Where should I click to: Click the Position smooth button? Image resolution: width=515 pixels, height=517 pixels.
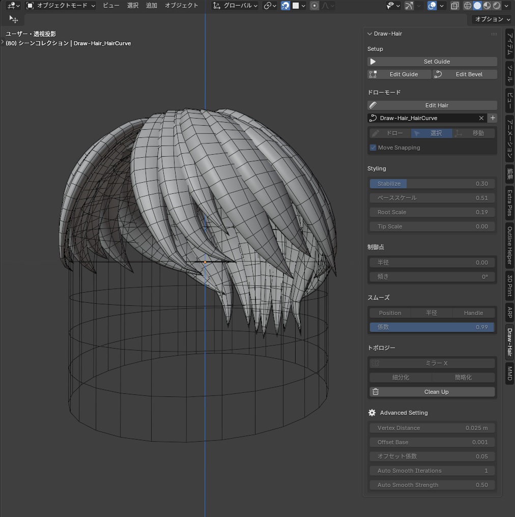390,313
